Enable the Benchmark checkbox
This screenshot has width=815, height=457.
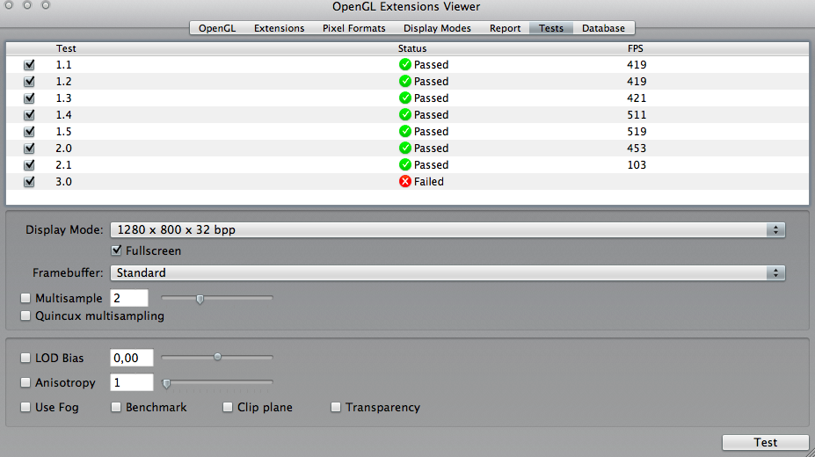click(116, 407)
